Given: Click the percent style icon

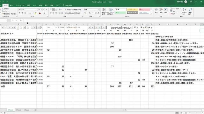Looking at the screenshot, I should pos(90,13).
